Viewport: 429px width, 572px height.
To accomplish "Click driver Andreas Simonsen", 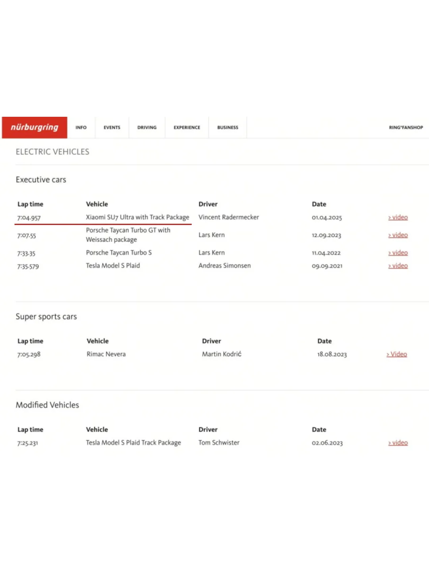I will click(x=225, y=266).
